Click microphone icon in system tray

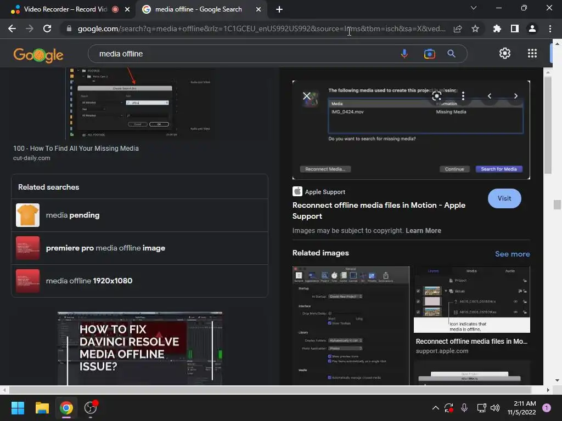point(464,408)
